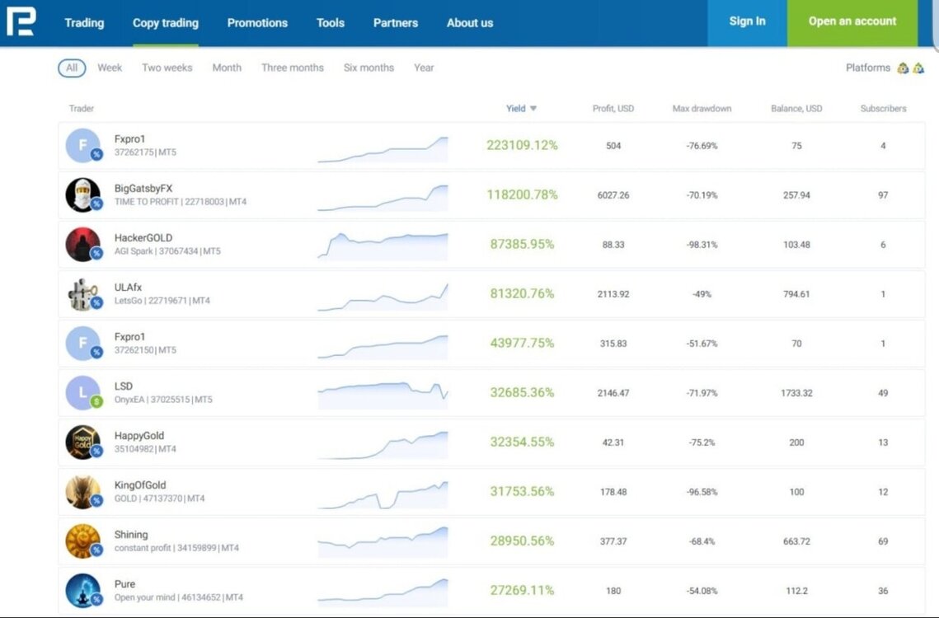939x618 pixels.
Task: Click ULAfx robot avatar icon
Action: coord(82,293)
